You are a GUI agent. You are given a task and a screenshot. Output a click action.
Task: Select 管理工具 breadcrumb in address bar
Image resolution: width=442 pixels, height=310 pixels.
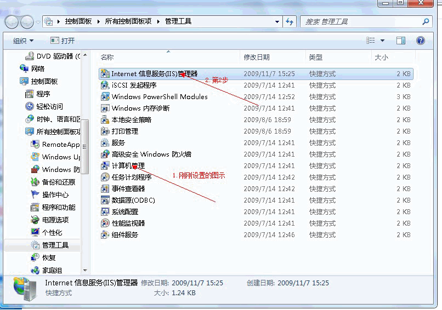point(178,21)
